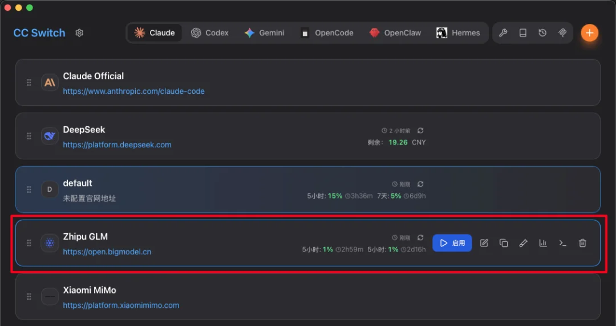Open the book icon in toolbar
Image resolution: width=616 pixels, height=326 pixels.
pyautogui.click(x=522, y=33)
